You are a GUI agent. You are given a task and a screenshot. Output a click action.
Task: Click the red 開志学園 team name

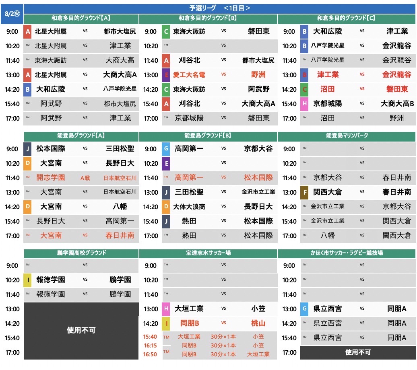50,178
